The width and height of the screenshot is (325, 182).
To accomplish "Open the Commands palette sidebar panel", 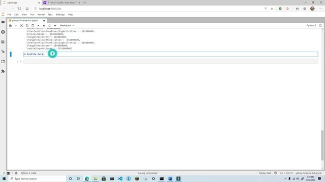I will coord(3,42).
